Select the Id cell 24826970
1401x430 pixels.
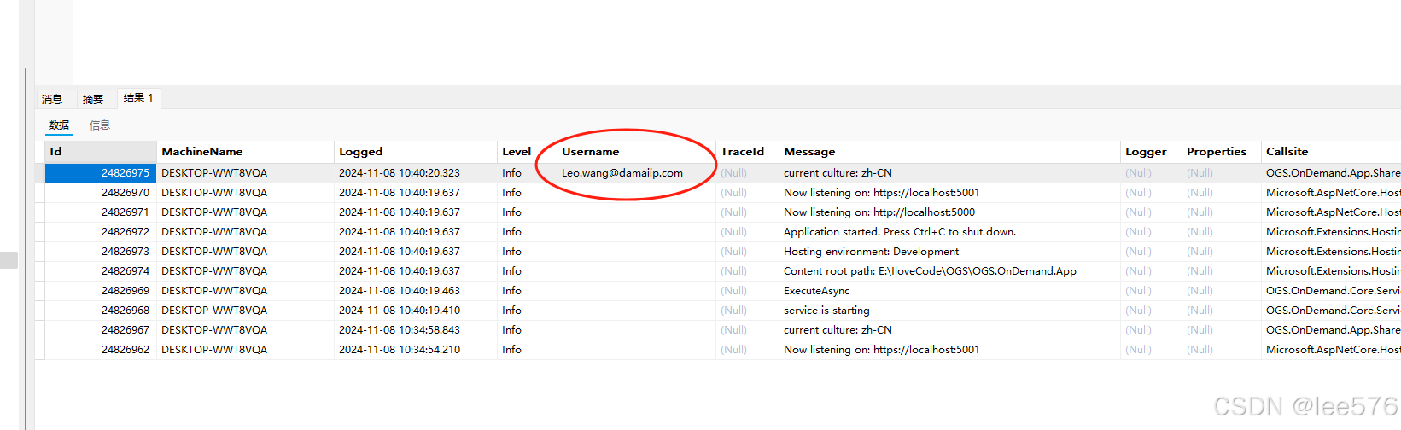[x=101, y=193]
